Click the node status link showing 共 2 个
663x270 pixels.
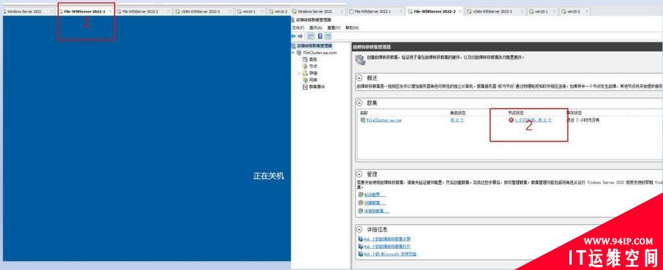(533, 120)
